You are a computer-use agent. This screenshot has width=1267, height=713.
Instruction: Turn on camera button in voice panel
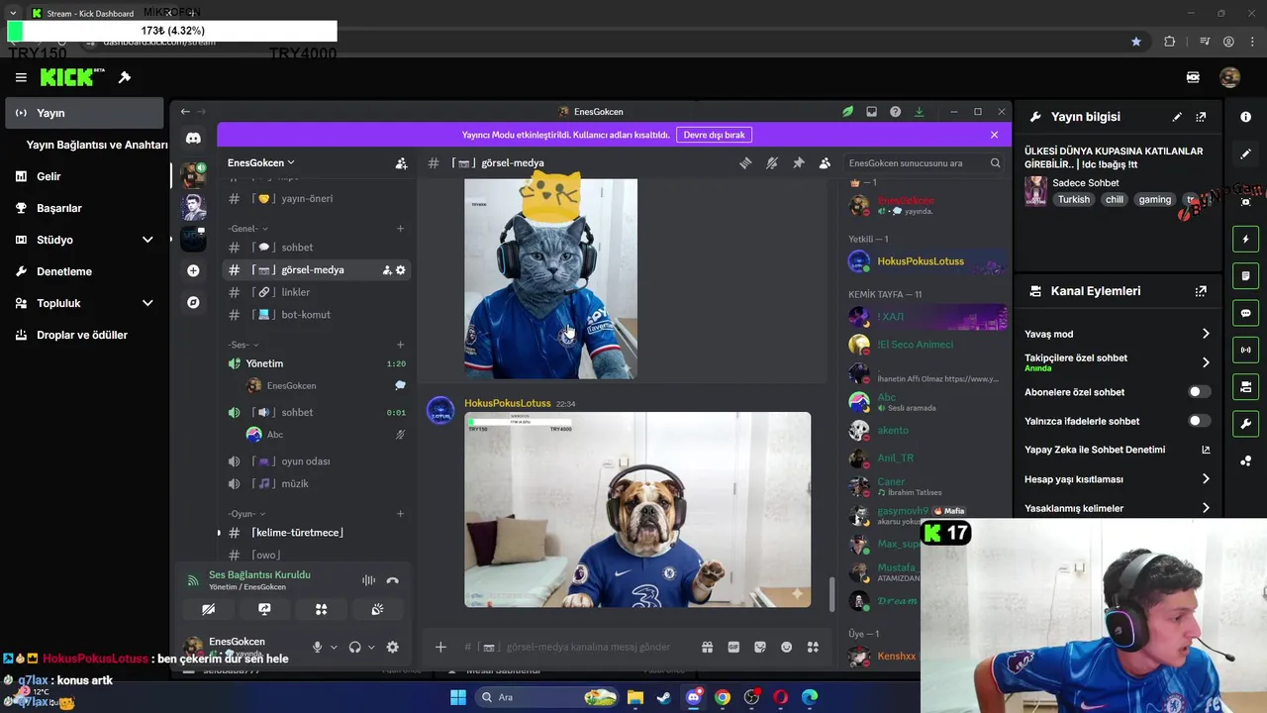208,609
